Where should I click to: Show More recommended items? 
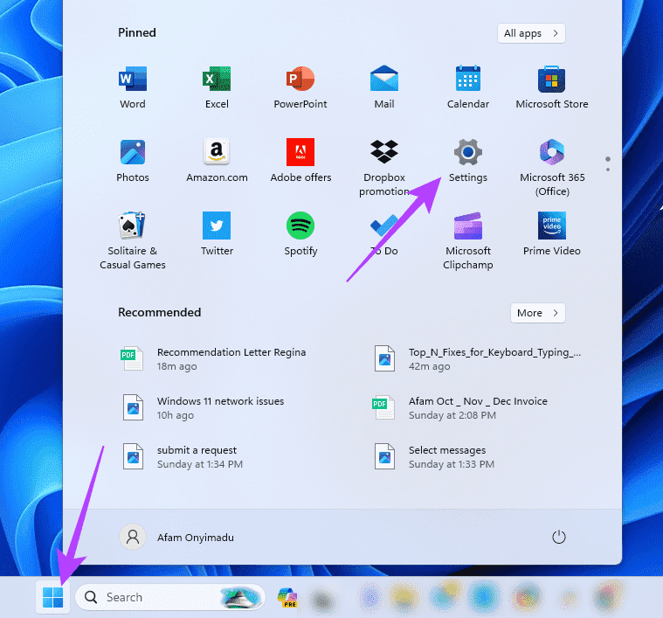click(x=537, y=313)
